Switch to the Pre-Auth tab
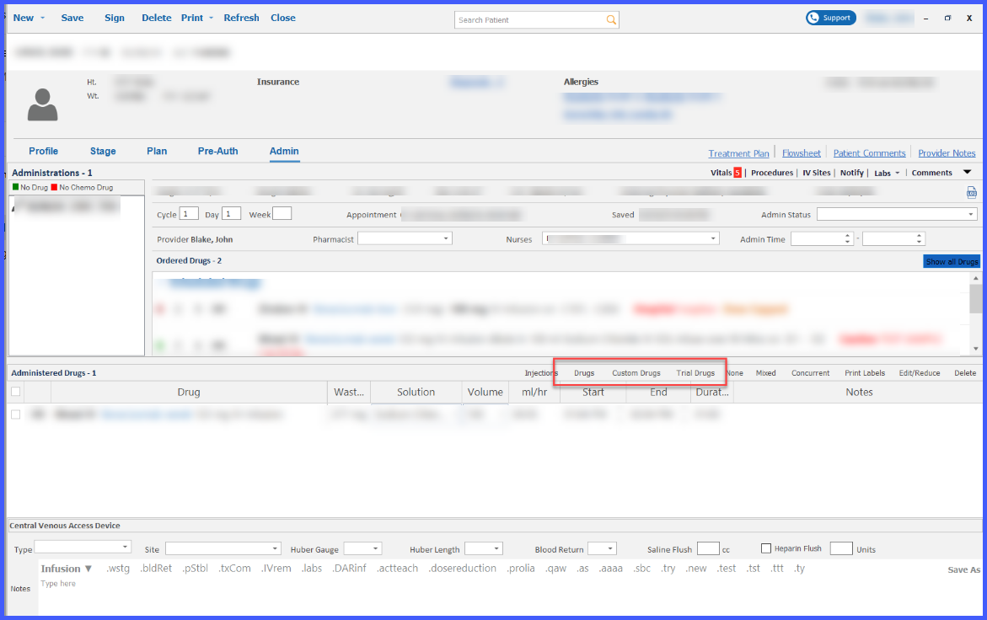 (217, 151)
